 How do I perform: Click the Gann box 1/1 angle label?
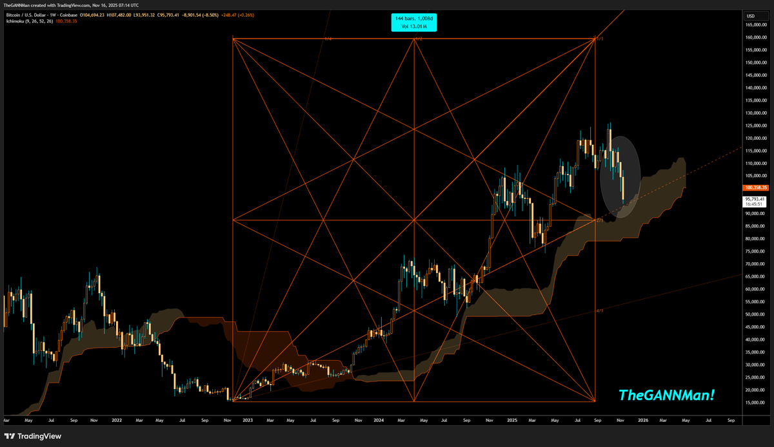600,39
